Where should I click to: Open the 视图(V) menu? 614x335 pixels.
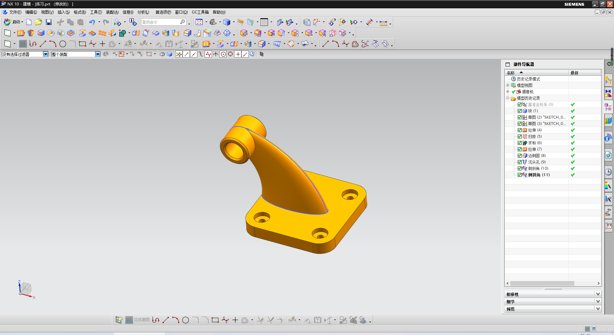point(47,12)
